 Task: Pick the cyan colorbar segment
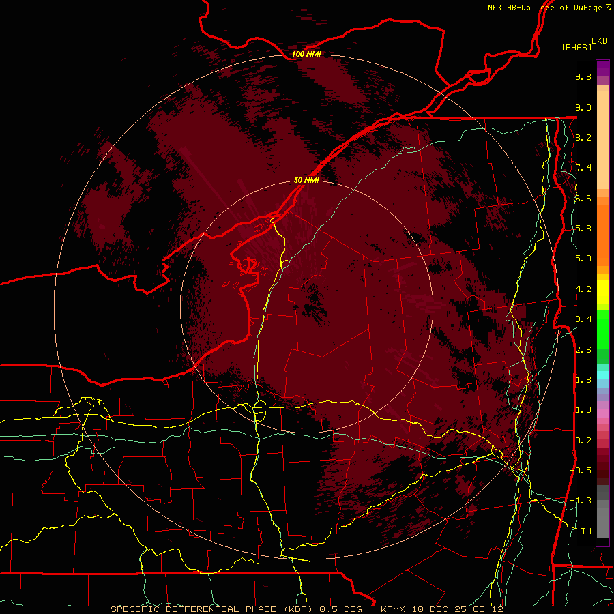pyautogui.click(x=602, y=375)
